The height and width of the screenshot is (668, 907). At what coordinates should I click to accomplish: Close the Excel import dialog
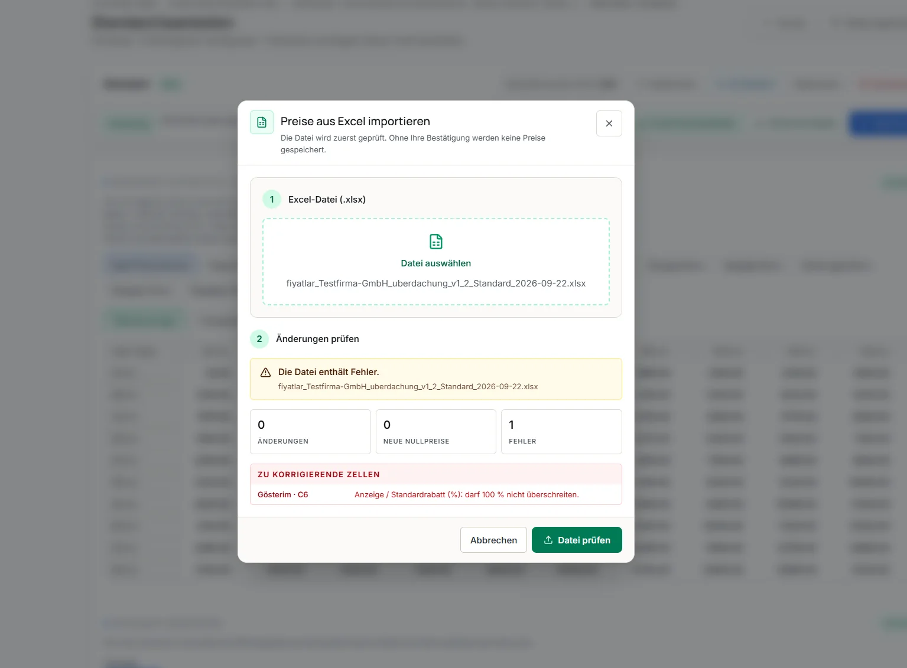(x=609, y=123)
